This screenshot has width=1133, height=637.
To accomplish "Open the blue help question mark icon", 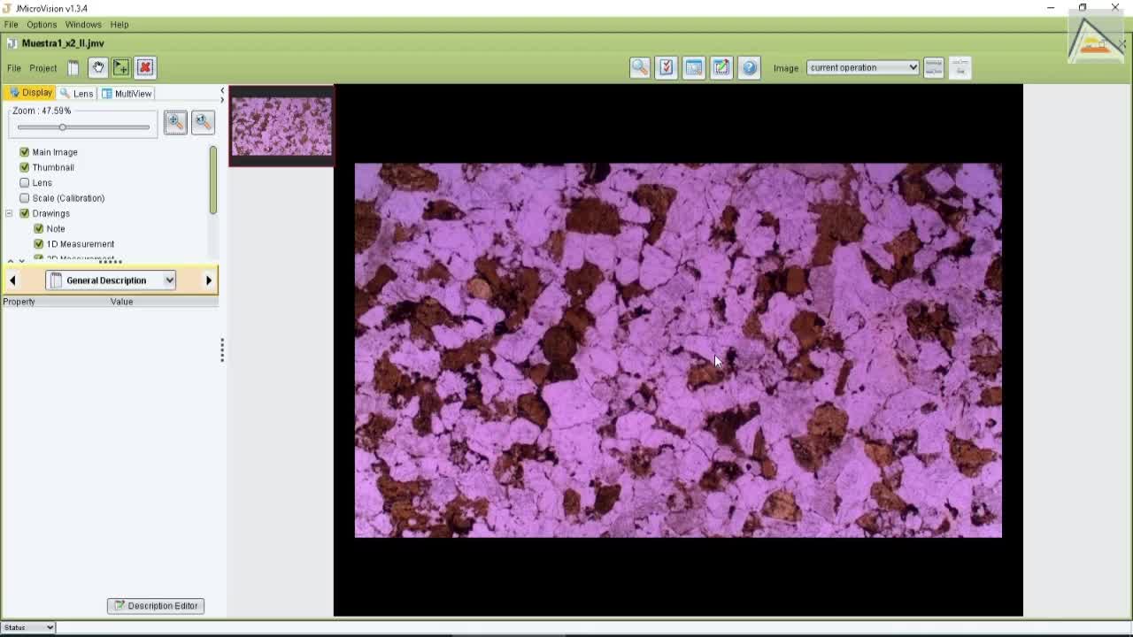I will pos(749,67).
